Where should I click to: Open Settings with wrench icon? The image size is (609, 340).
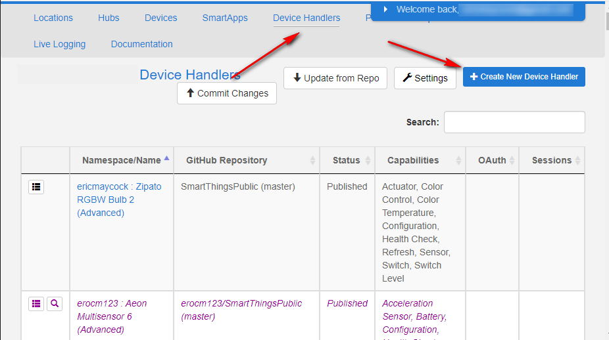point(425,78)
